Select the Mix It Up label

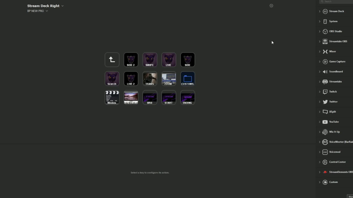coord(335,132)
